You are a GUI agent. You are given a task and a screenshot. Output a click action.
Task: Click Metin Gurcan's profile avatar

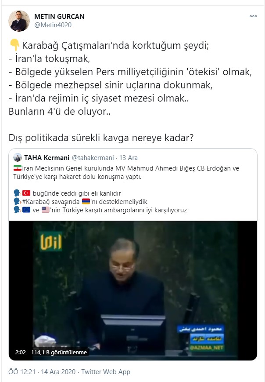coord(19,21)
